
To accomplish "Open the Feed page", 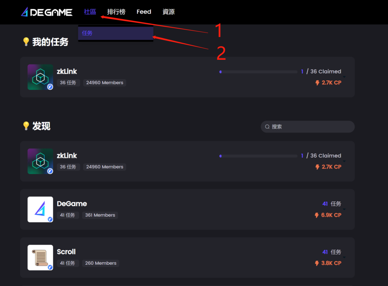I will coord(144,12).
